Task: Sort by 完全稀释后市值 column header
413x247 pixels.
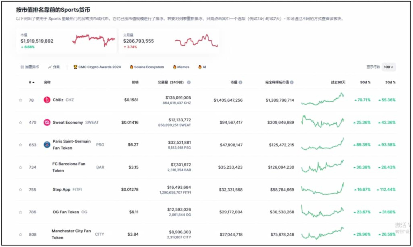Action: (277, 82)
